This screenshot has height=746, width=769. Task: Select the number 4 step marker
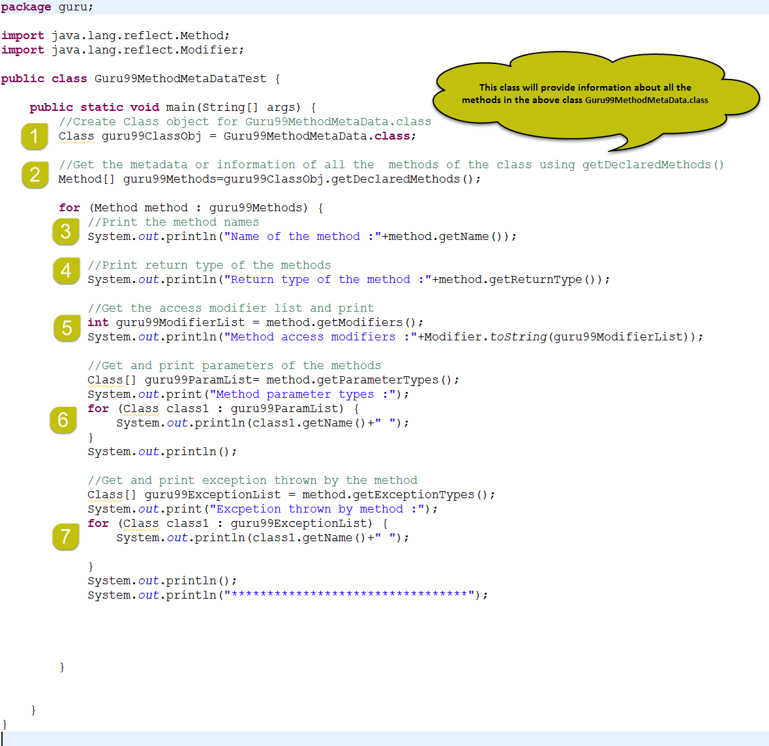point(66,271)
